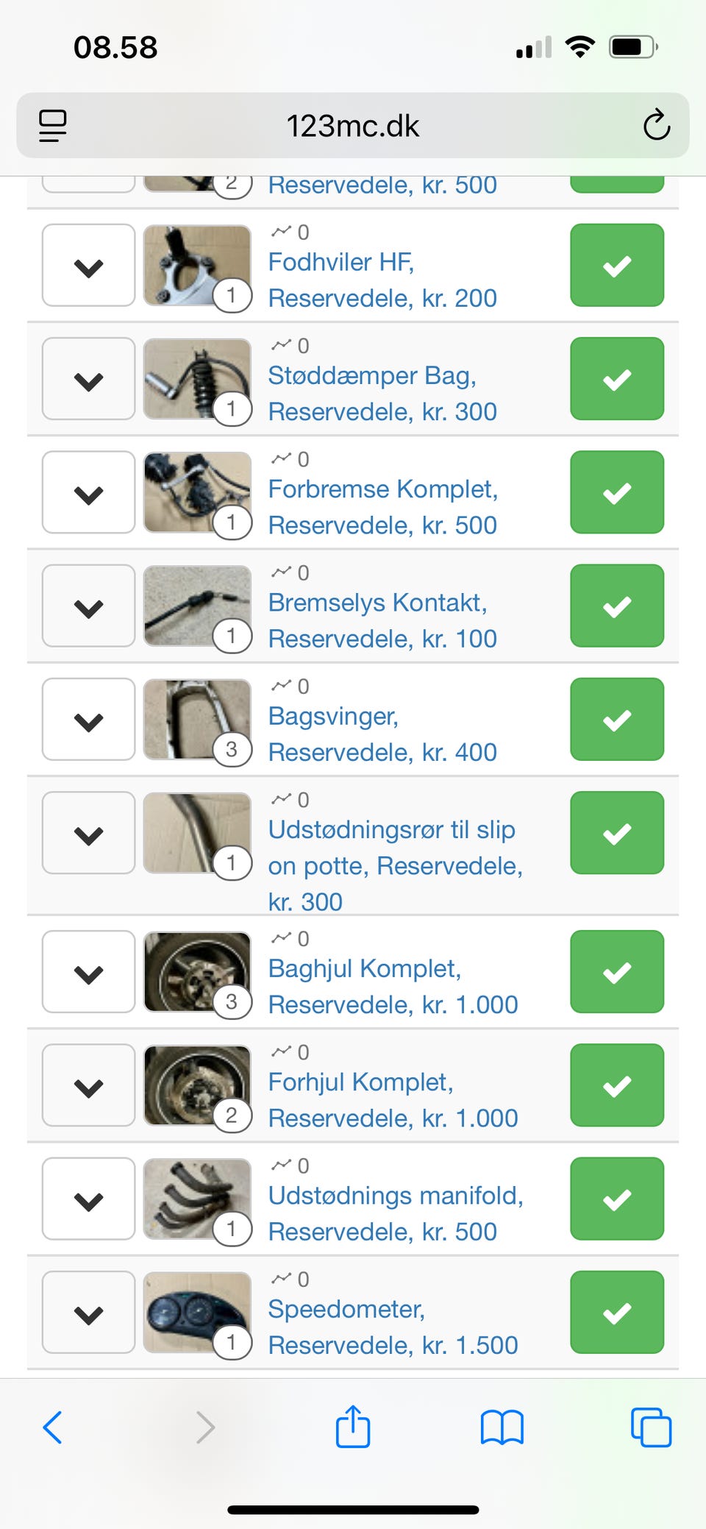Toggle the green checkmark for Speedometer
The height and width of the screenshot is (1529, 706).
tap(617, 1312)
